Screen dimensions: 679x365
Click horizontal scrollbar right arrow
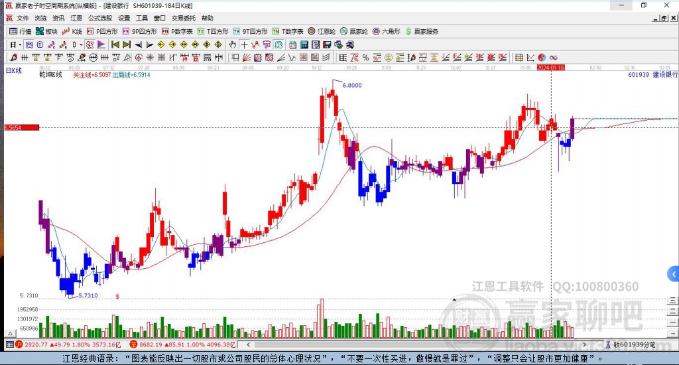point(584,344)
